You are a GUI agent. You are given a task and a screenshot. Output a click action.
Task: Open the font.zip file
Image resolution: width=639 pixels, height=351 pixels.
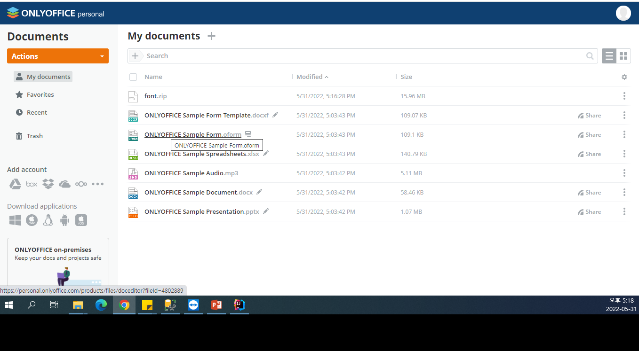pos(156,96)
